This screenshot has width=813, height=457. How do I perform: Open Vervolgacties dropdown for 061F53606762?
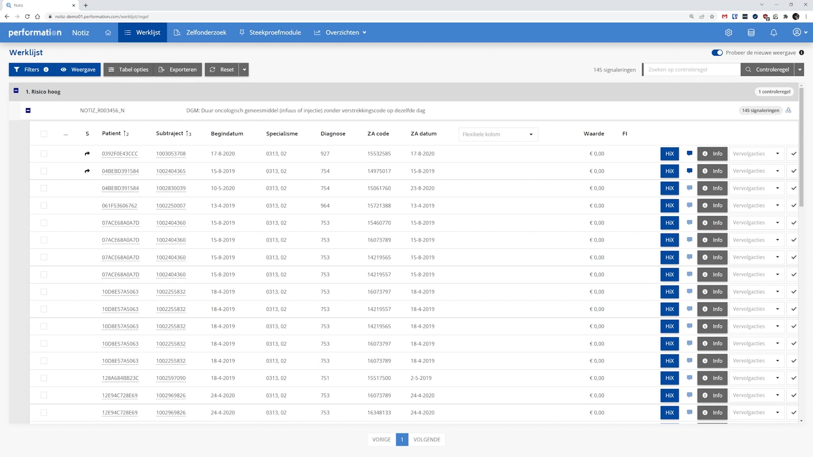point(756,205)
